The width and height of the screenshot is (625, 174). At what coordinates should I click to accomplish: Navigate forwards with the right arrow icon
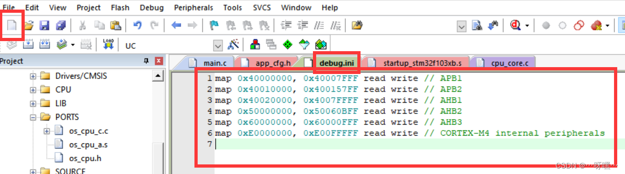[193, 26]
